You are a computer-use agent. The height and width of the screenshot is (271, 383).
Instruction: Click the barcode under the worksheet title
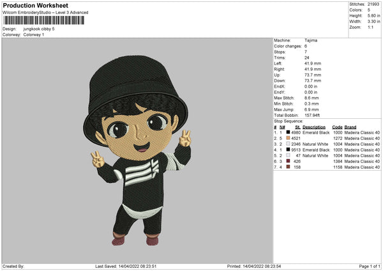pyautogui.click(x=43, y=20)
